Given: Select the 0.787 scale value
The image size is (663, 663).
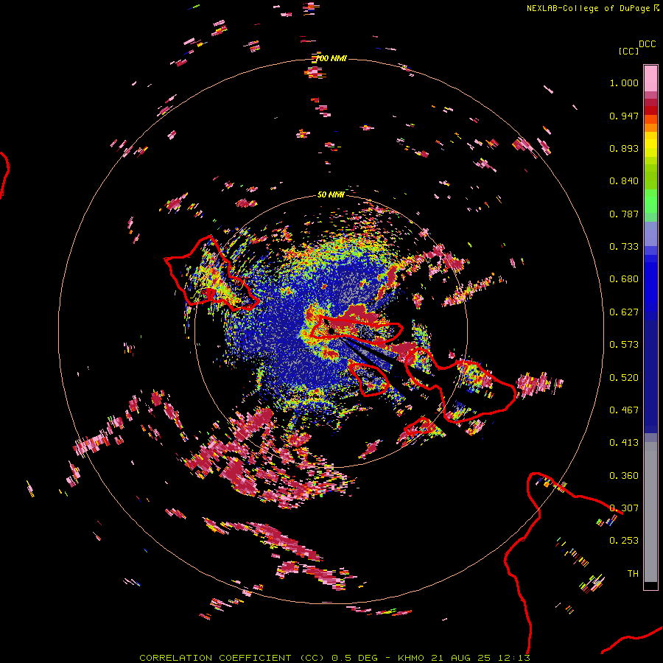Looking at the screenshot, I should coord(624,214).
